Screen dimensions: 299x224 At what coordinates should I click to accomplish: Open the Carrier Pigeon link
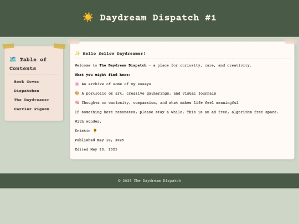32,109
